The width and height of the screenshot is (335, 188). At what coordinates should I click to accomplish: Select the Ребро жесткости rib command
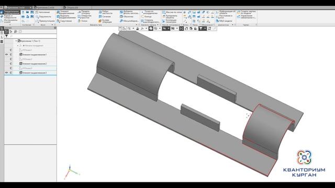(x=106, y=12)
